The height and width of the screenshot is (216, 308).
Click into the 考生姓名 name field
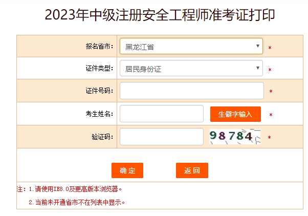(x=161, y=114)
